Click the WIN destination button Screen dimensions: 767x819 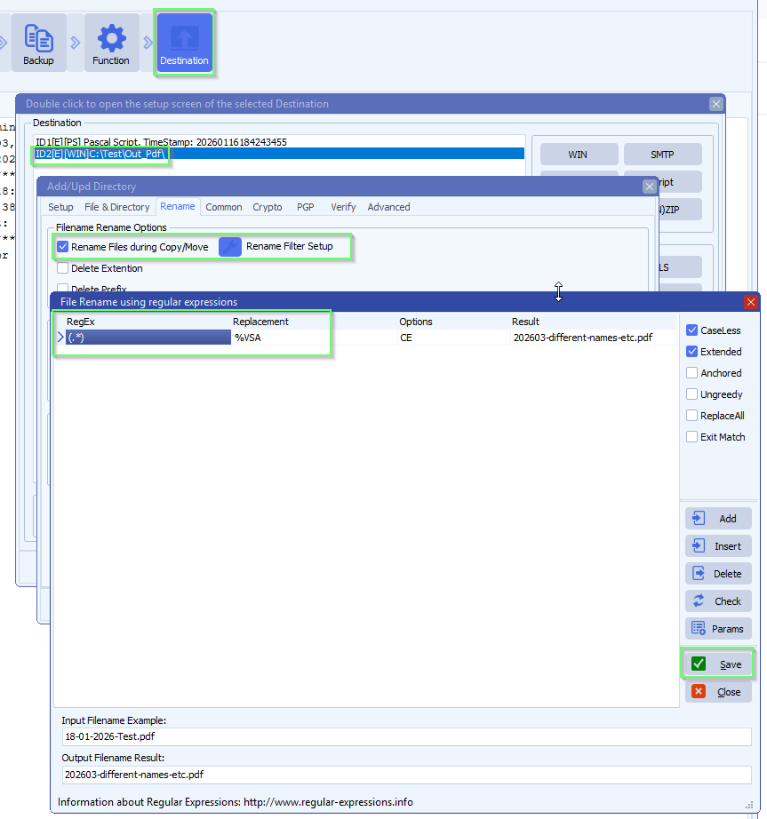click(x=579, y=154)
